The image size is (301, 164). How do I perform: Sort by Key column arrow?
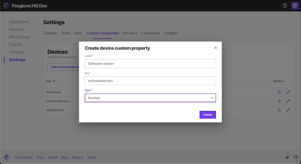[54, 81]
